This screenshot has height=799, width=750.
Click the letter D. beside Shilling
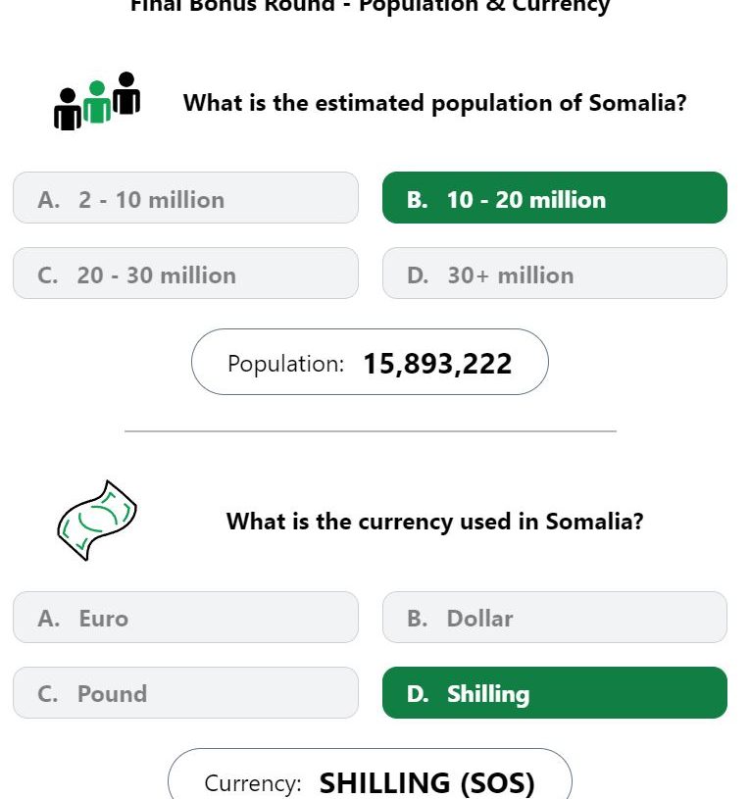418,694
